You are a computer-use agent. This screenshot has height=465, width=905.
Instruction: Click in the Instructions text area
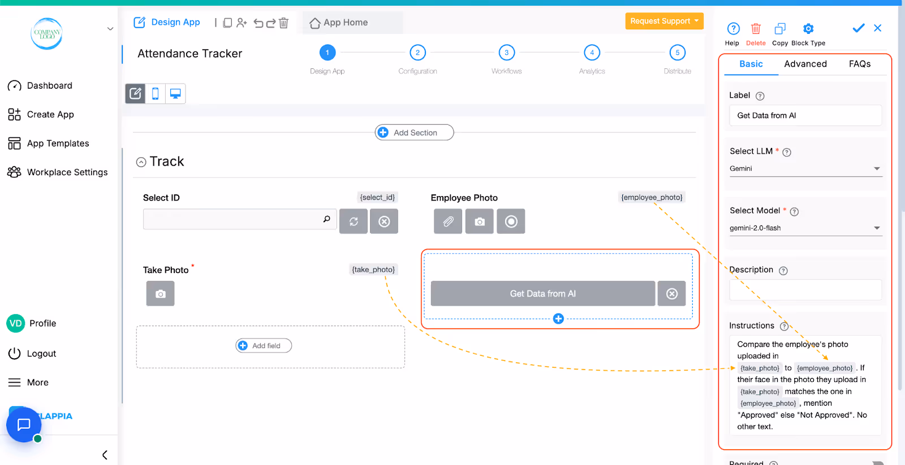coord(805,385)
